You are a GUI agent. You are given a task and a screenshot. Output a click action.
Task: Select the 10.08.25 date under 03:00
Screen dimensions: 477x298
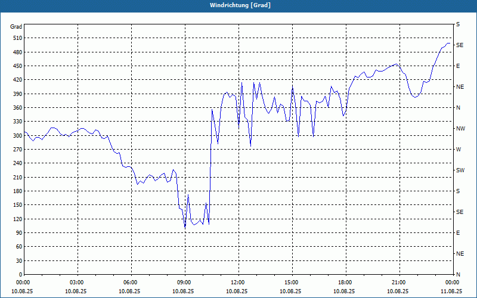(x=76, y=291)
